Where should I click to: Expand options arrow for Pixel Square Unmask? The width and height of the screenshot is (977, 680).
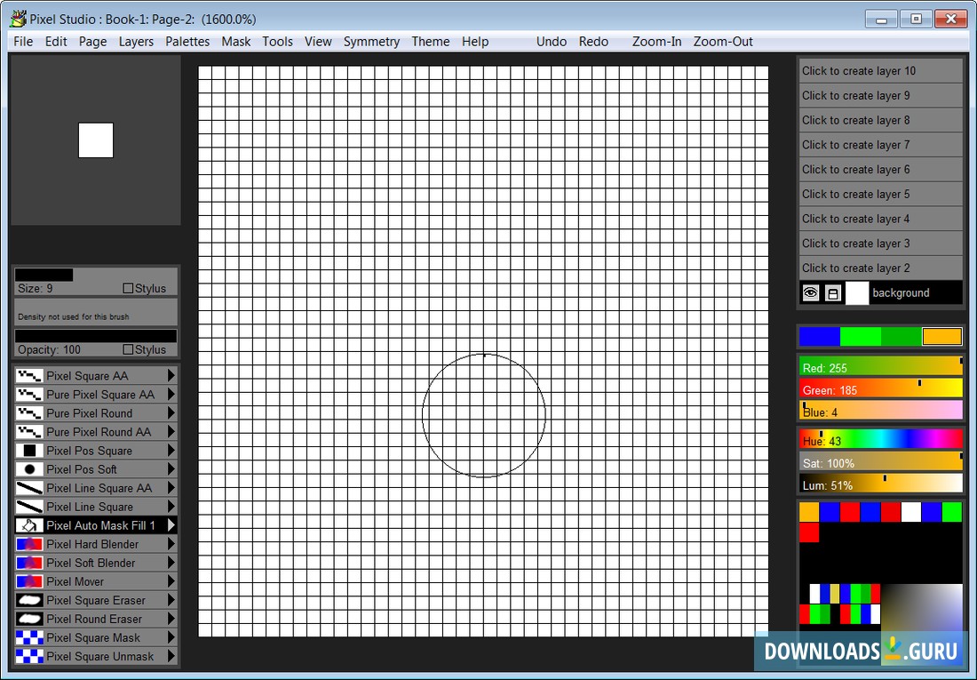(171, 656)
